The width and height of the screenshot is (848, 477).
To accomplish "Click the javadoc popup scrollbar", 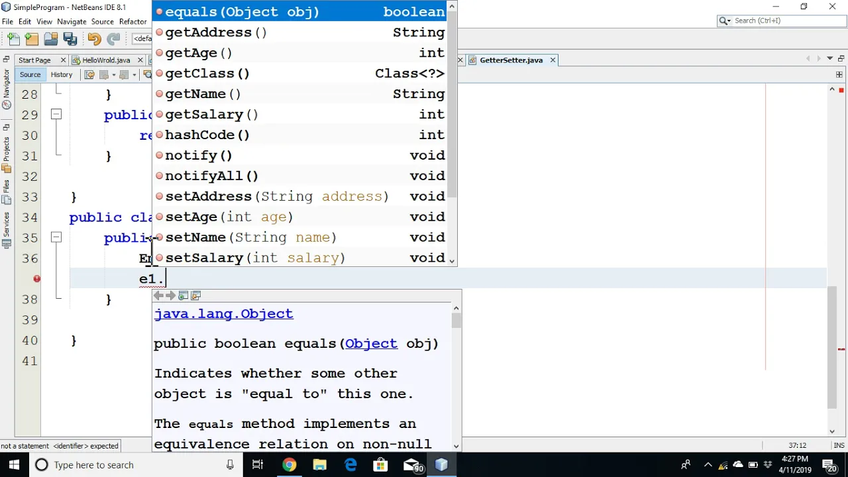I will click(456, 321).
